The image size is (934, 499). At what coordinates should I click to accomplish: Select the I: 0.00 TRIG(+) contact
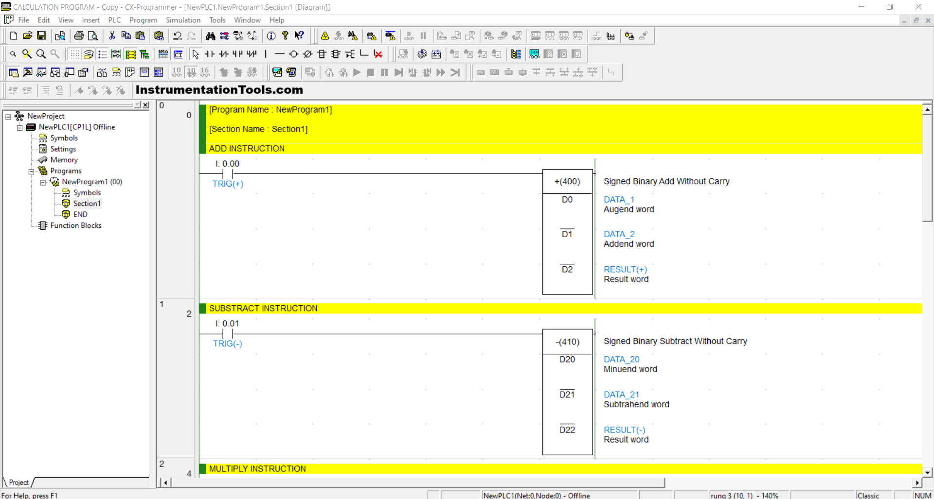[x=228, y=173]
